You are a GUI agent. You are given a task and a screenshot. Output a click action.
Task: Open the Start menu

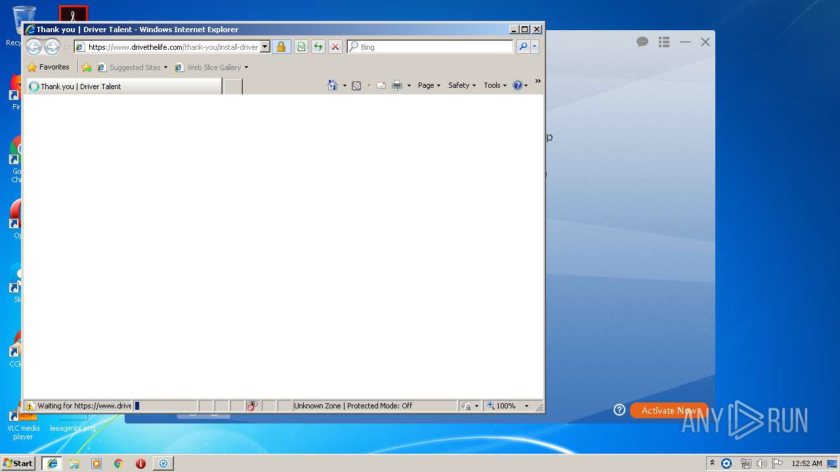coord(18,463)
